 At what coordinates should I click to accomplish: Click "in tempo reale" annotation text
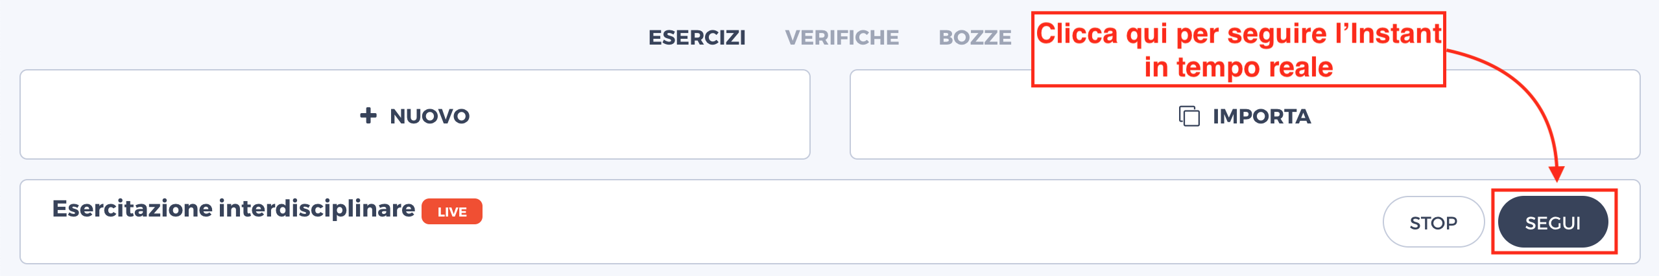coord(1239,67)
